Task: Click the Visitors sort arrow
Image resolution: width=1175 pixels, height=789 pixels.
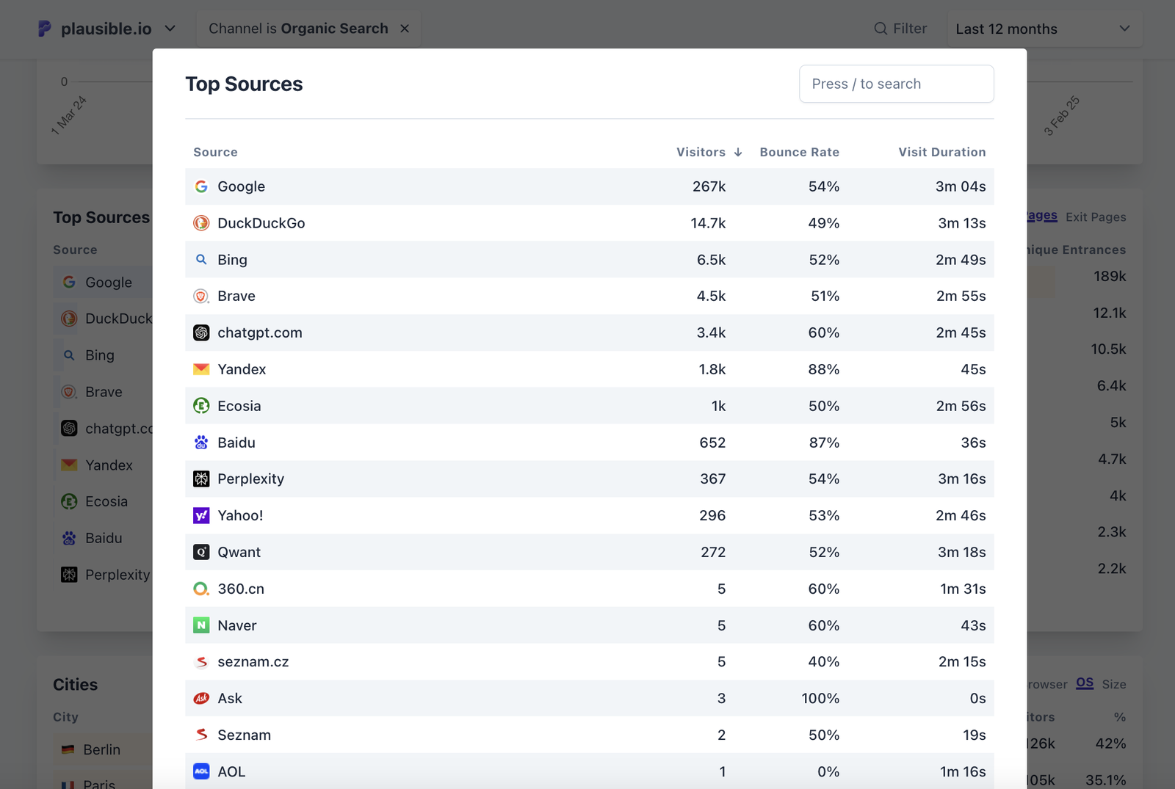Action: click(737, 152)
